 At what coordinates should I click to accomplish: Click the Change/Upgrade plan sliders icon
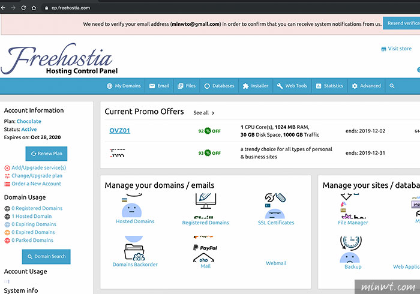[7, 176]
